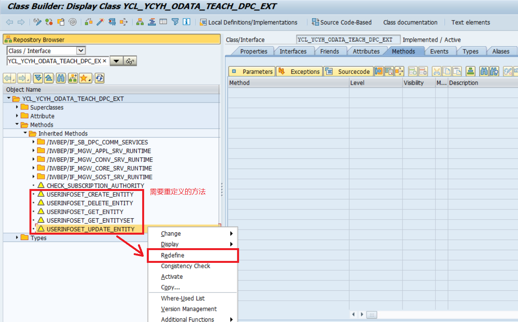Click the horizontal scrollbar under methods table
Viewport: 518px width, 322px height.
tap(372, 315)
